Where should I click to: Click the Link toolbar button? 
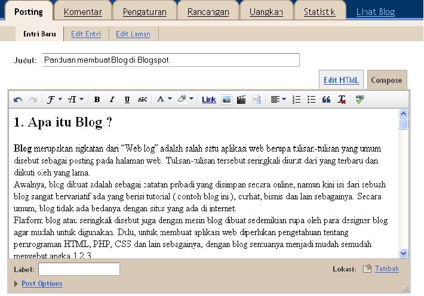pyautogui.click(x=209, y=100)
